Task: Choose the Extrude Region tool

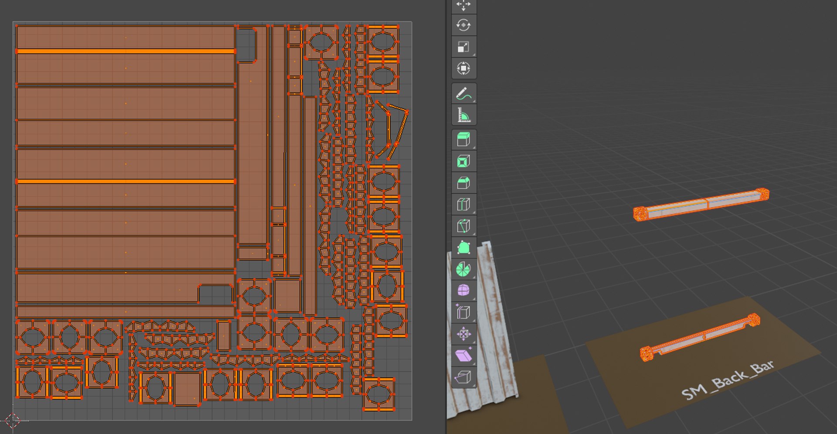Action: [x=463, y=140]
